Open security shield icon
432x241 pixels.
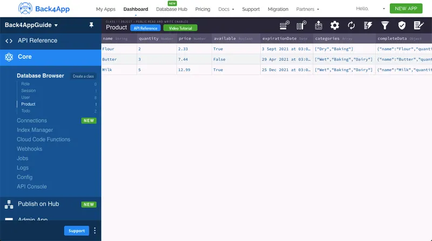(x=401, y=25)
